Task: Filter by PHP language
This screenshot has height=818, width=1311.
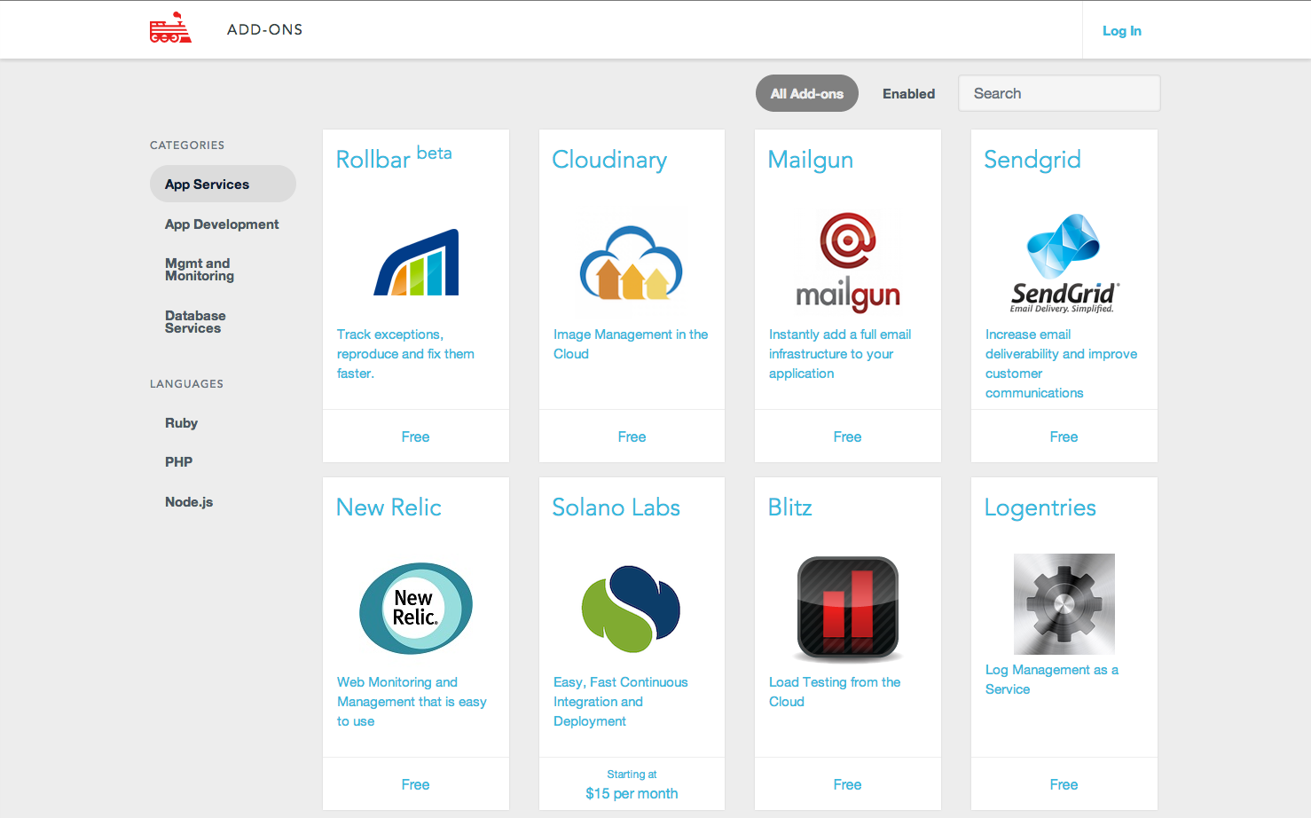Action: click(178, 462)
